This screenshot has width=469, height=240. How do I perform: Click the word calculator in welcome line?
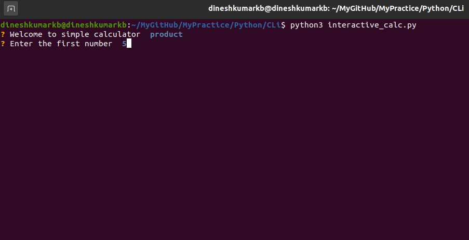(117, 34)
